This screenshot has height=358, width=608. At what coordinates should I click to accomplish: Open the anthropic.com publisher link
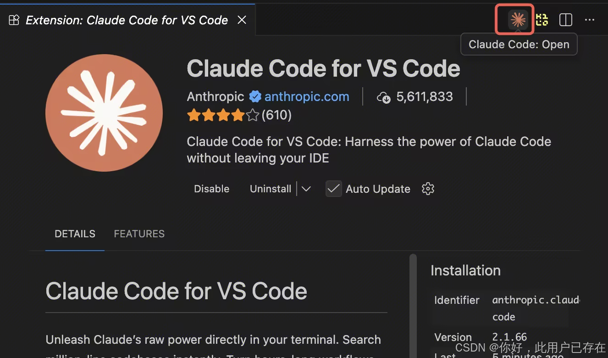coord(307,96)
